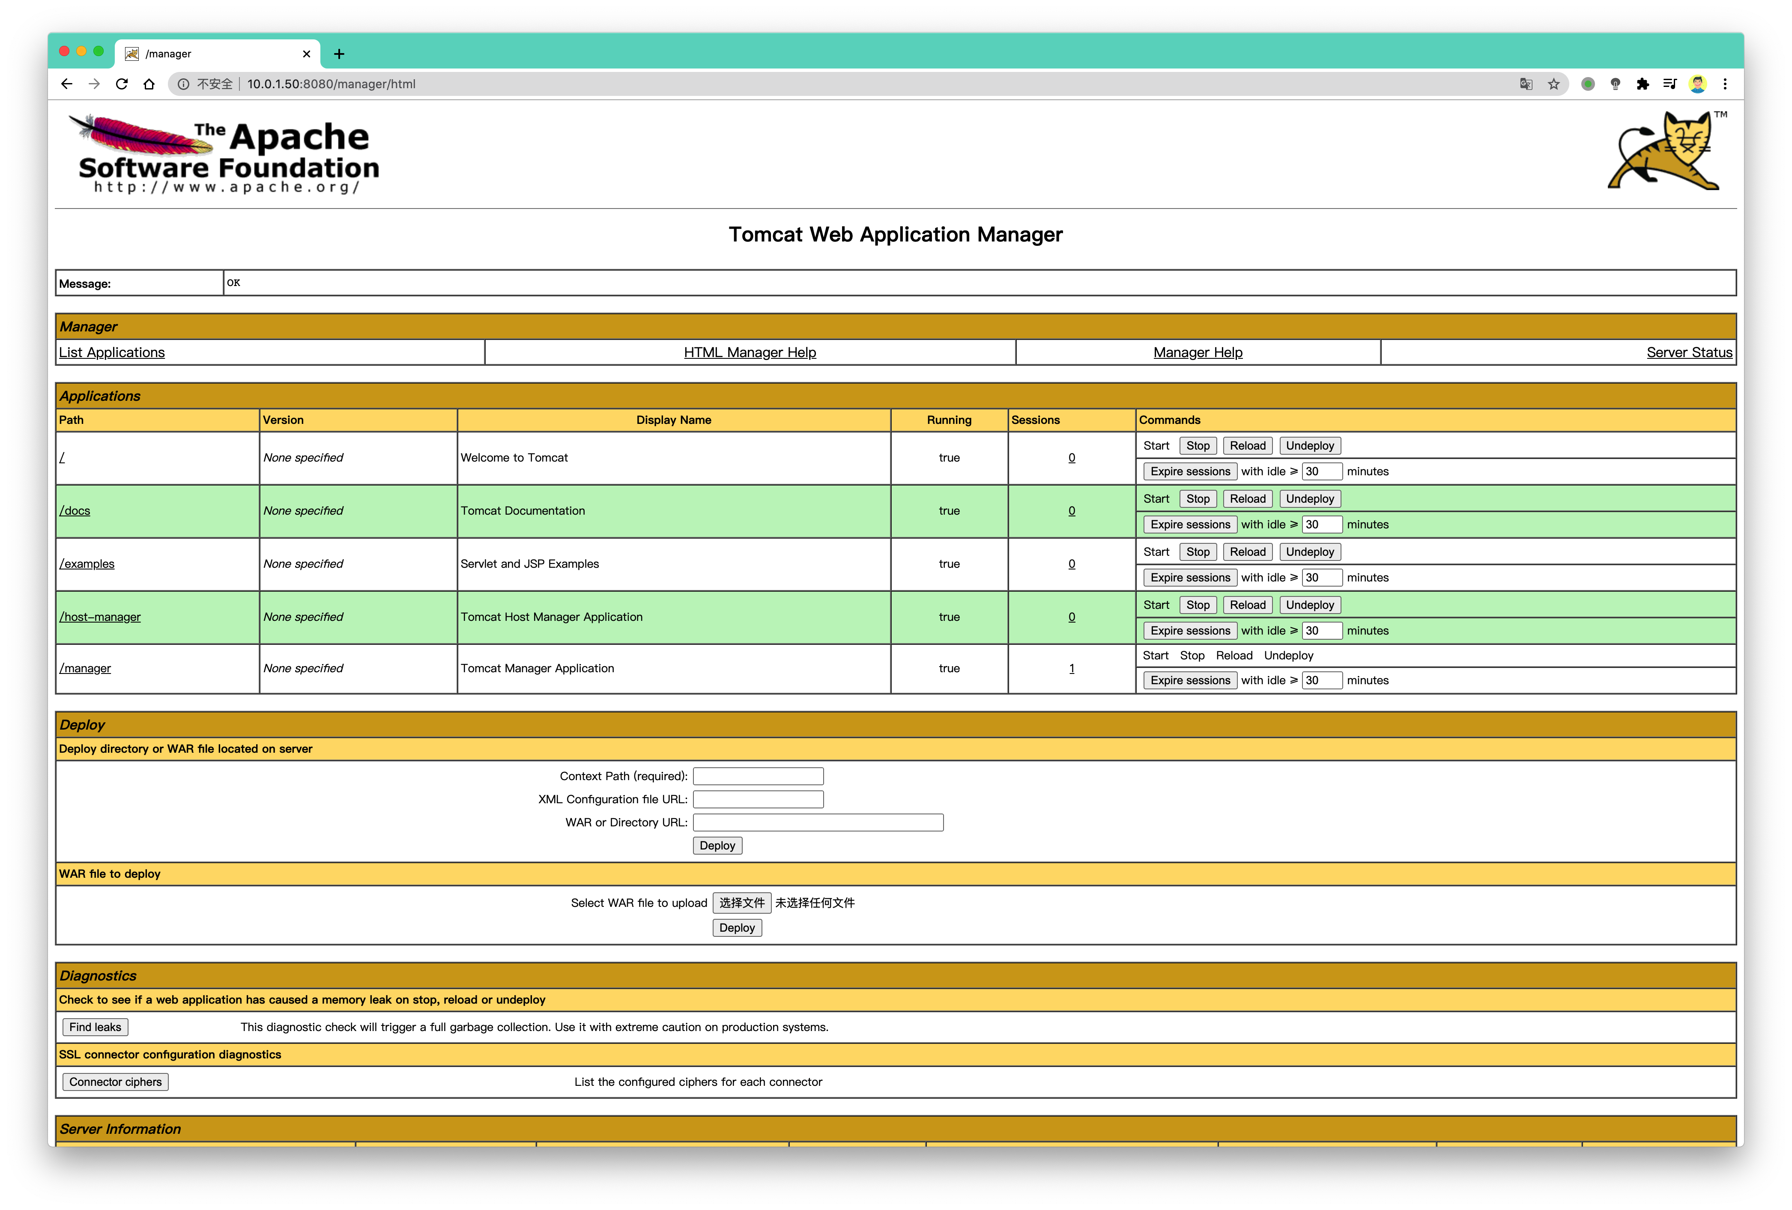Run the Find leaks diagnostic
This screenshot has height=1210, width=1792.
click(x=95, y=1027)
